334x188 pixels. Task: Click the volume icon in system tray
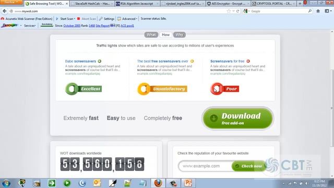306,183
